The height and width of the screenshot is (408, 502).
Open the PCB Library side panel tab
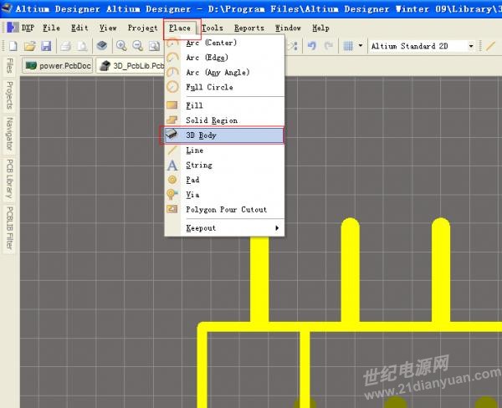click(x=10, y=179)
